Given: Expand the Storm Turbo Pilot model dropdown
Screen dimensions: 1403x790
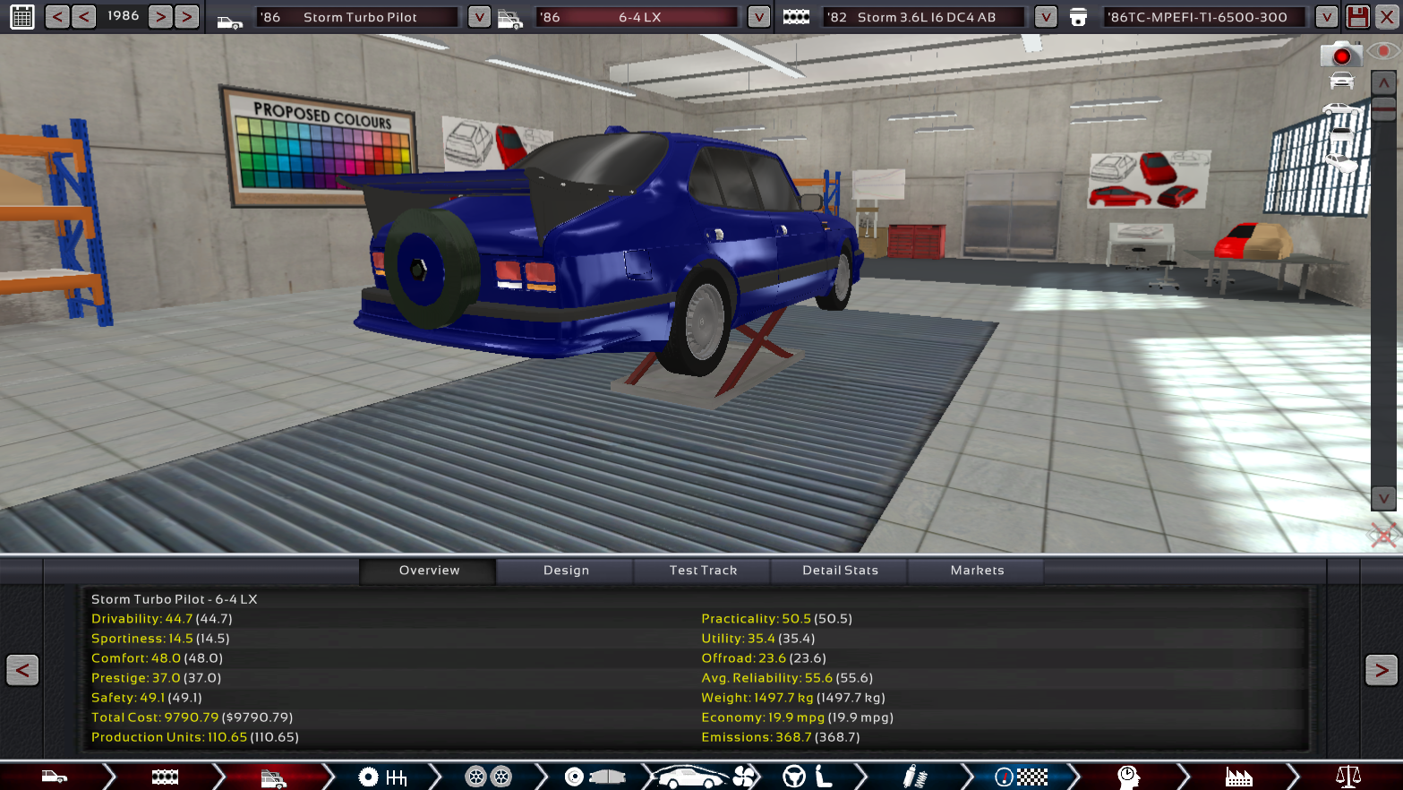Looking at the screenshot, I should [x=479, y=17].
